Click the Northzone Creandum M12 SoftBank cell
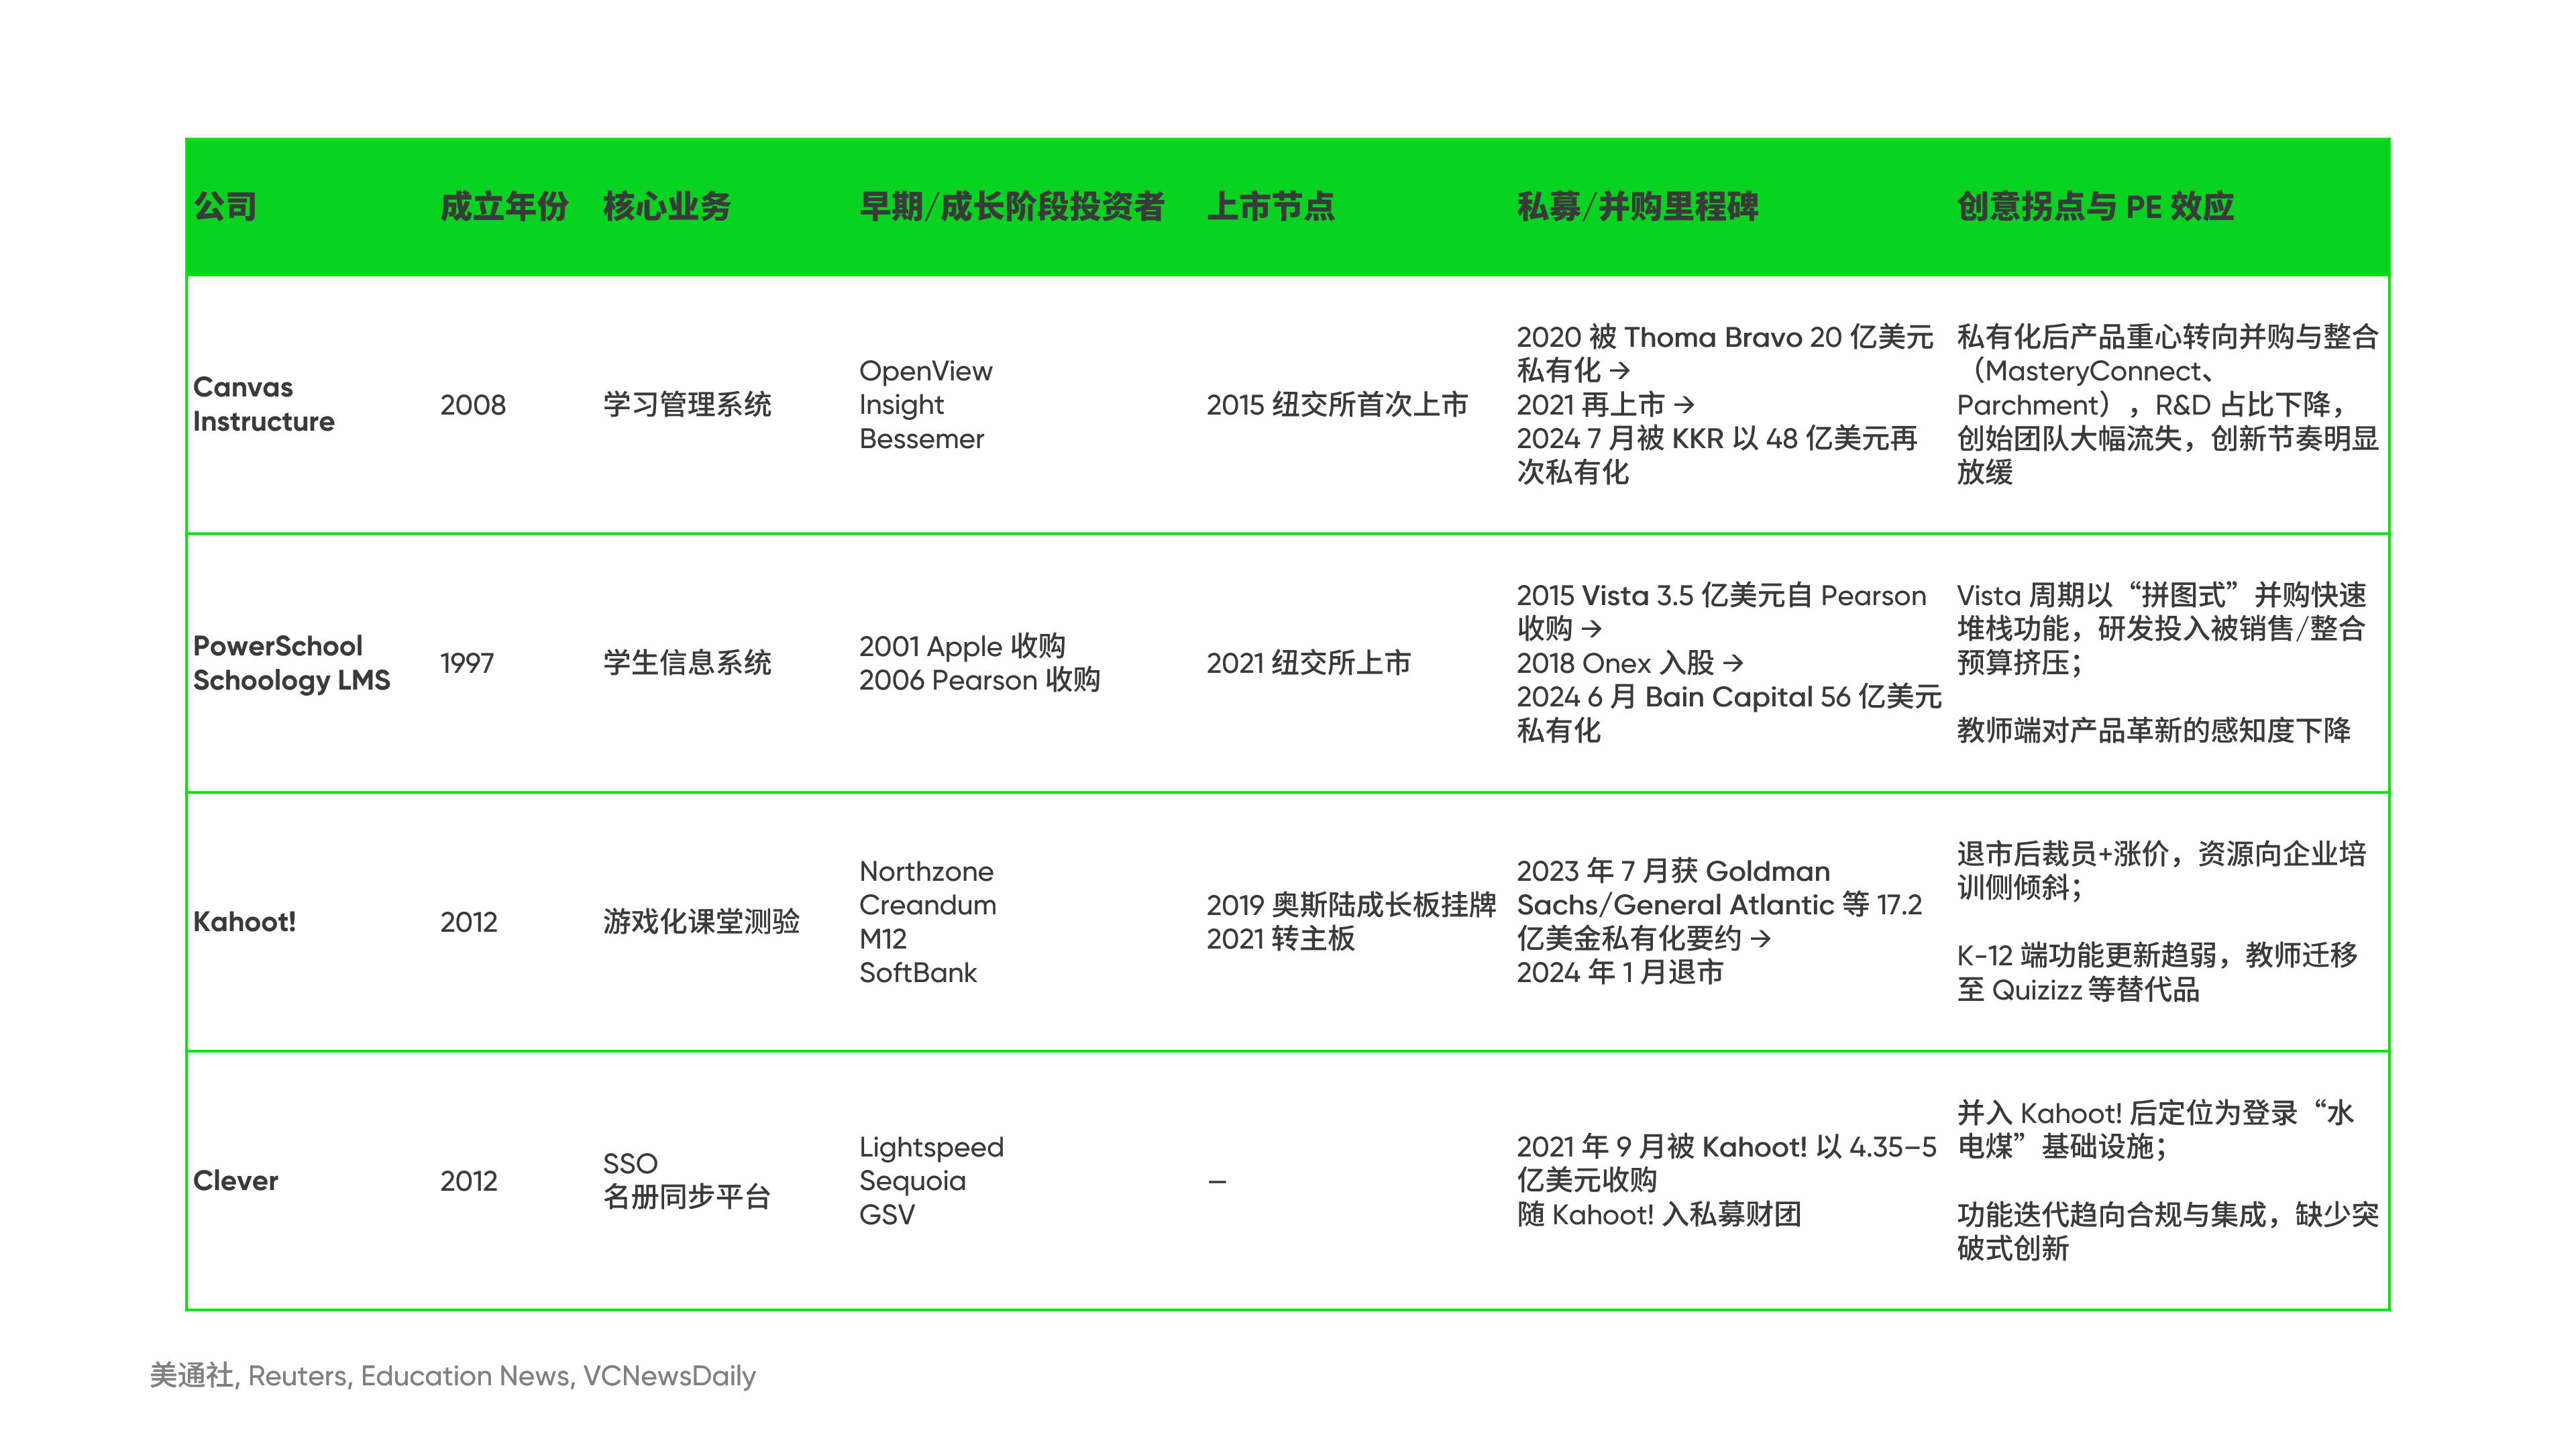The image size is (2576, 1449). [928, 922]
